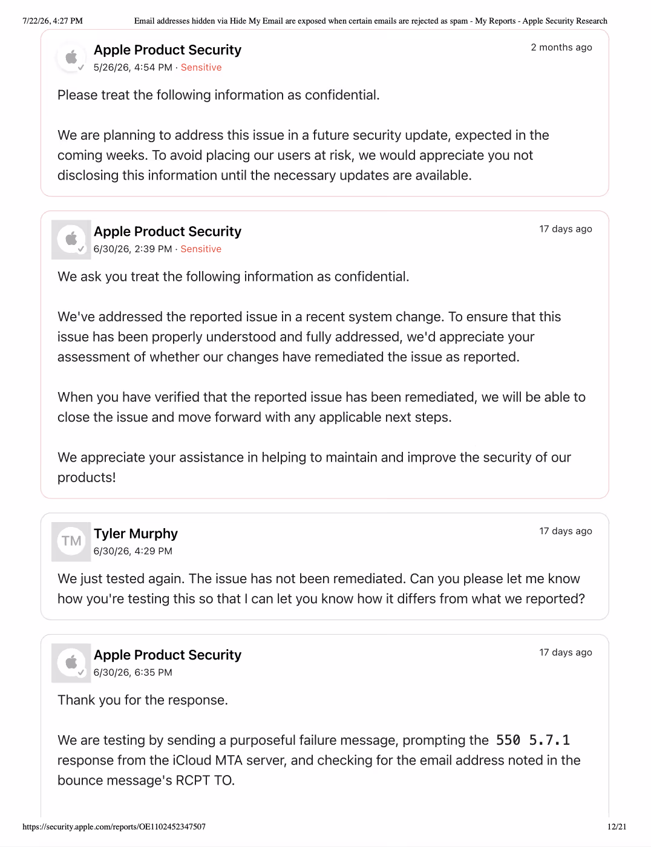Click Apple Product Security name in last message
This screenshot has width=651, height=847.
(168, 655)
